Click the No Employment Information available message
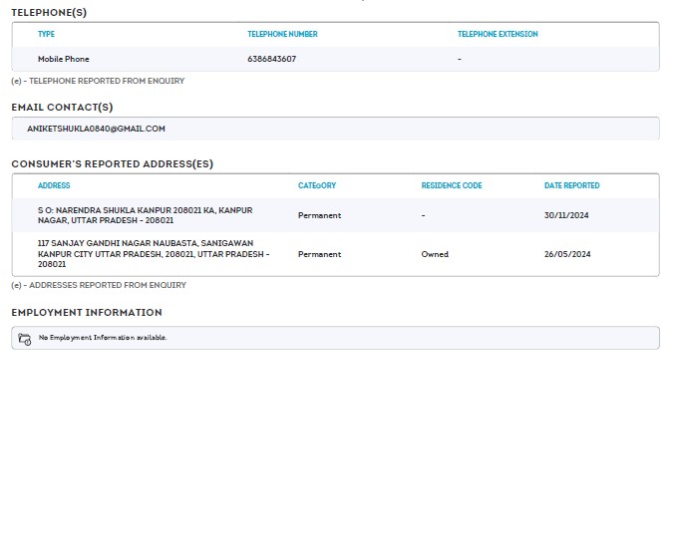This screenshot has height=560, width=676. click(103, 338)
